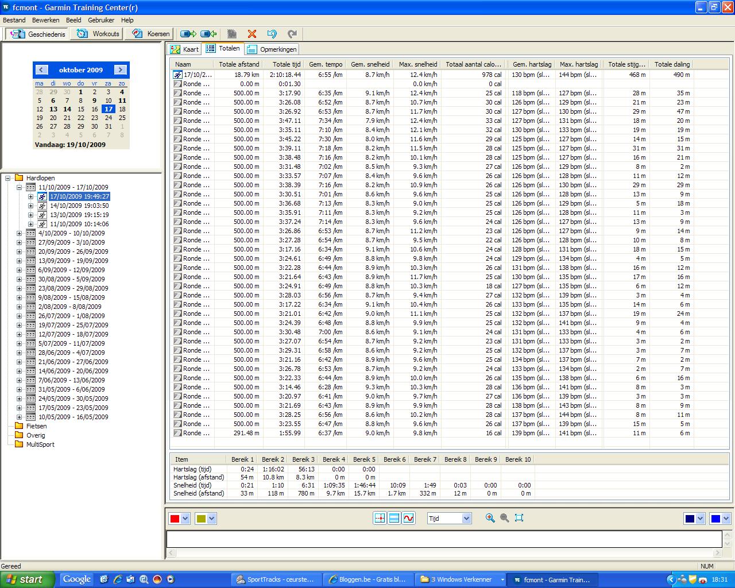Select calendar day 14 in oktober 2009
Viewport: 735px width, 588px height.
pyautogui.click(x=67, y=109)
